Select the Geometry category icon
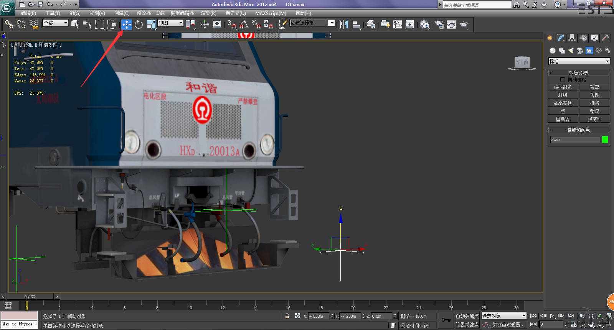Viewport: 614px width, 330px height. pos(553,51)
